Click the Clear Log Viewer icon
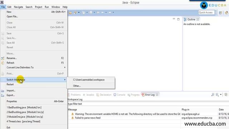The width and height of the screenshot is (229, 129). (x=226, y=95)
